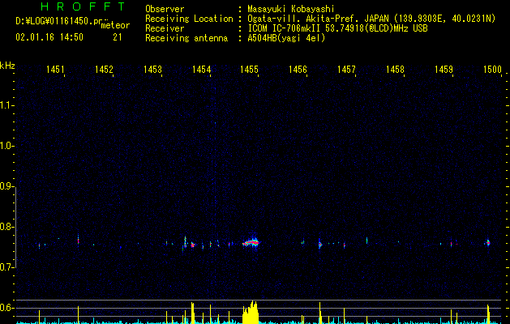The image size is (510, 324).
Task: Click the 1455 time axis label
Action: pos(249,69)
